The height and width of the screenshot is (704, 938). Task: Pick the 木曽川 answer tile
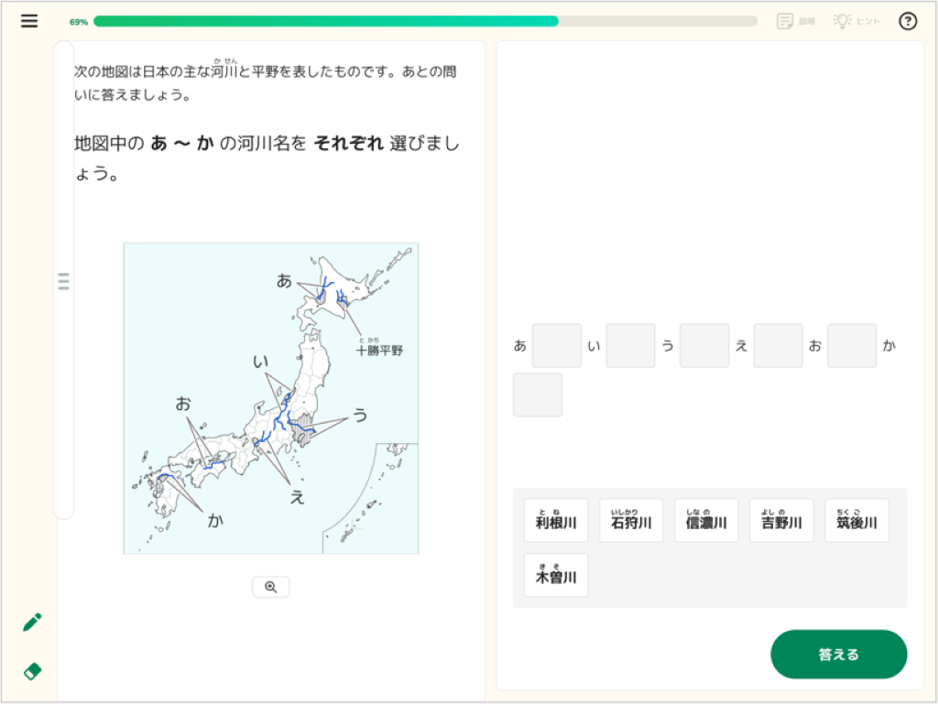[x=556, y=575]
